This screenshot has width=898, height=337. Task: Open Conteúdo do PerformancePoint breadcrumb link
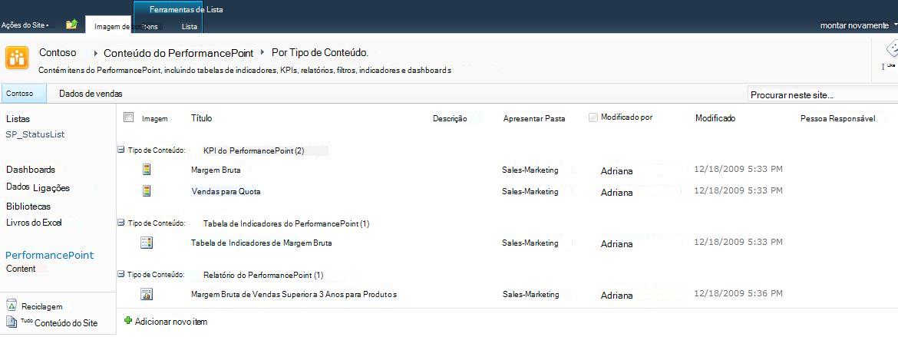point(178,53)
